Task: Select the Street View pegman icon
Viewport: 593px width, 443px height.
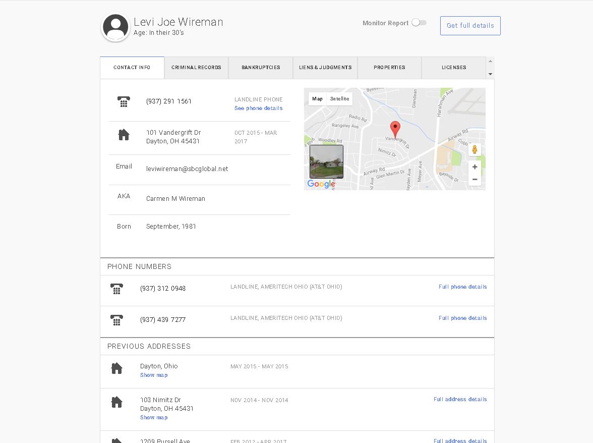Action: [x=475, y=150]
